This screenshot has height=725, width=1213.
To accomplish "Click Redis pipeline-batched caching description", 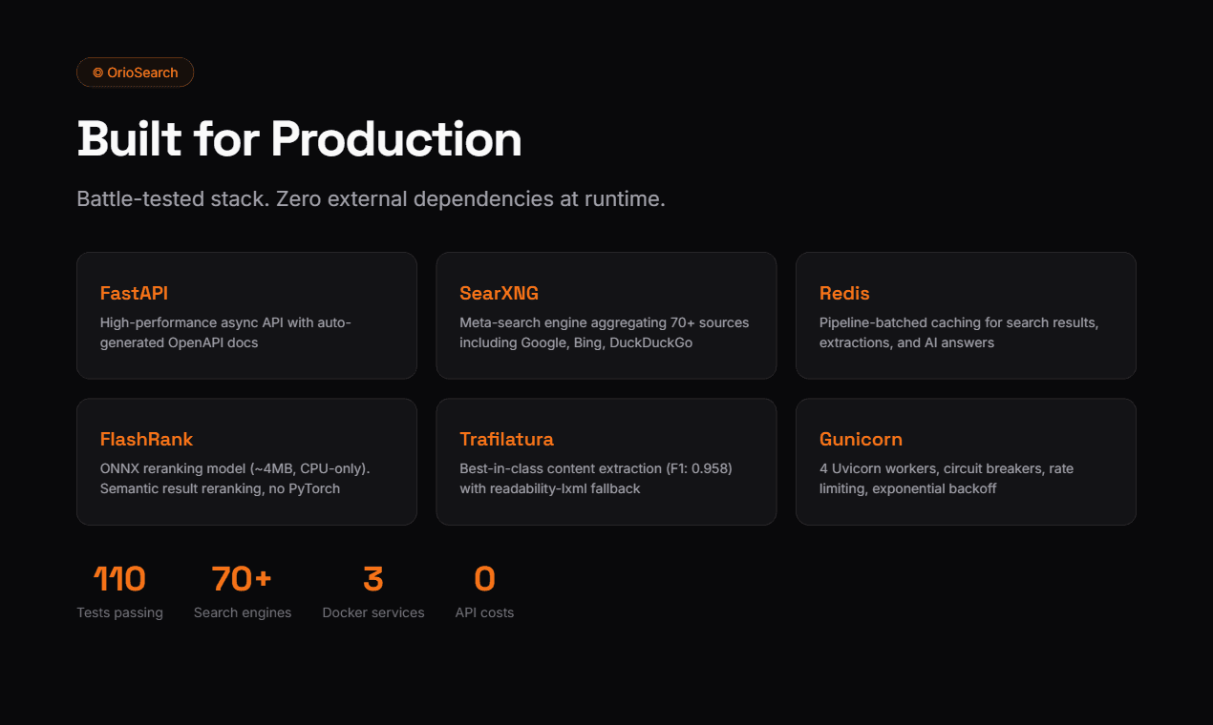I will click(x=958, y=332).
